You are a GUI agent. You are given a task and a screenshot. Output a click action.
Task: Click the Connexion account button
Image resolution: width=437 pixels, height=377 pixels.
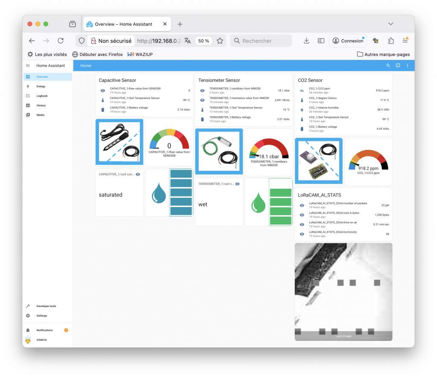point(348,41)
